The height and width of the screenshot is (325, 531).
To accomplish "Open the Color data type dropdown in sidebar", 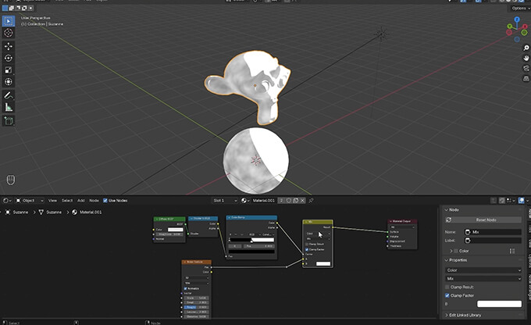I will (x=483, y=270).
